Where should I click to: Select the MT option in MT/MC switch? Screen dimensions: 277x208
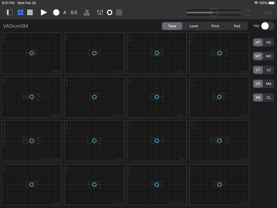coord(258,56)
